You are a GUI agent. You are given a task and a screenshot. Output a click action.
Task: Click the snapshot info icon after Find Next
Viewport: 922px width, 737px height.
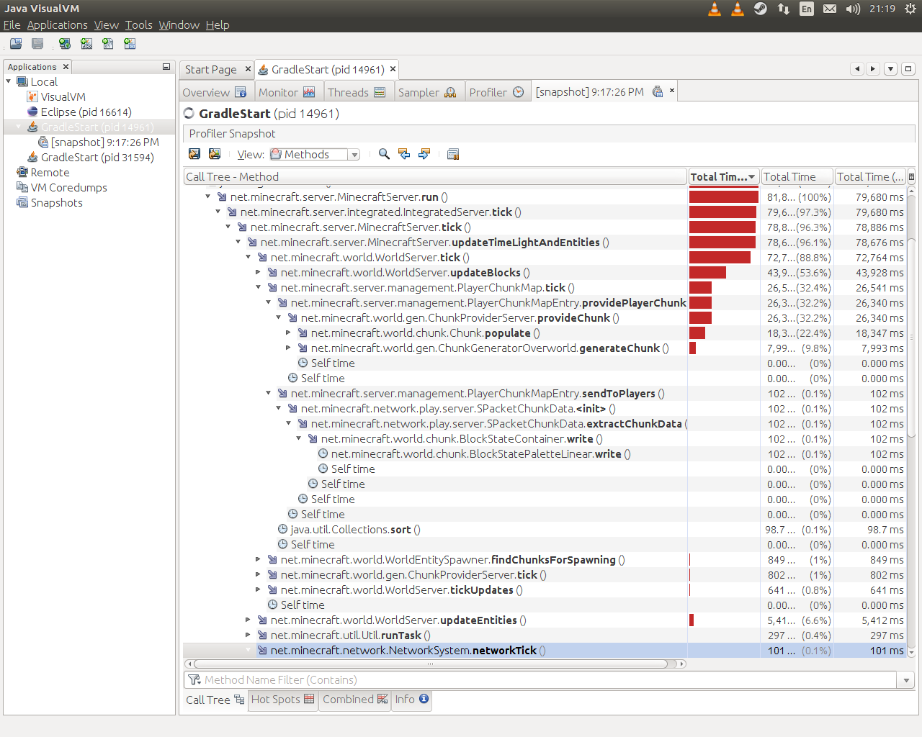pos(453,154)
